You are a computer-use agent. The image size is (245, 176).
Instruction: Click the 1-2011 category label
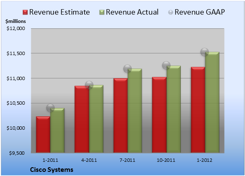coord(50,160)
